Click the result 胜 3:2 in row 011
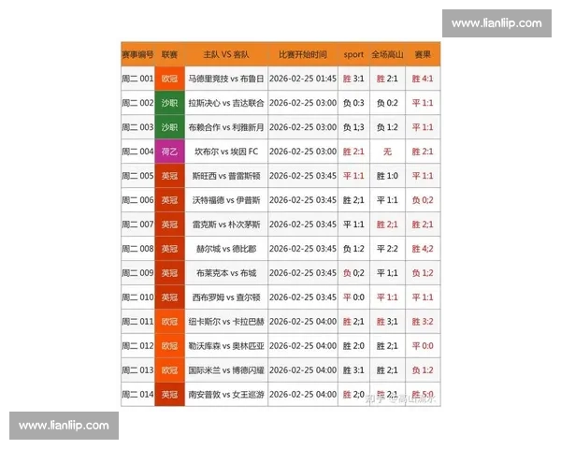Screen dimensions: 561x449 (x=423, y=322)
